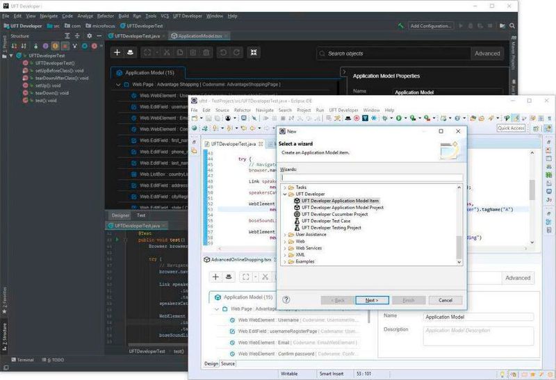The image size is (556, 380).
Task: Click the Advanced button in IntelliJ search
Action: click(487, 53)
